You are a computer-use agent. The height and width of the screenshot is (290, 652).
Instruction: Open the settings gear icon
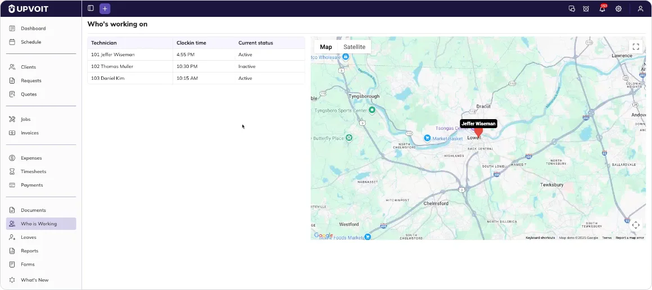[x=619, y=9]
